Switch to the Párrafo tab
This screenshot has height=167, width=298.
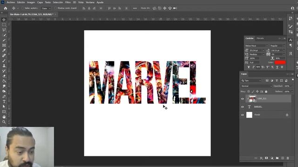pyautogui.click(x=260, y=38)
